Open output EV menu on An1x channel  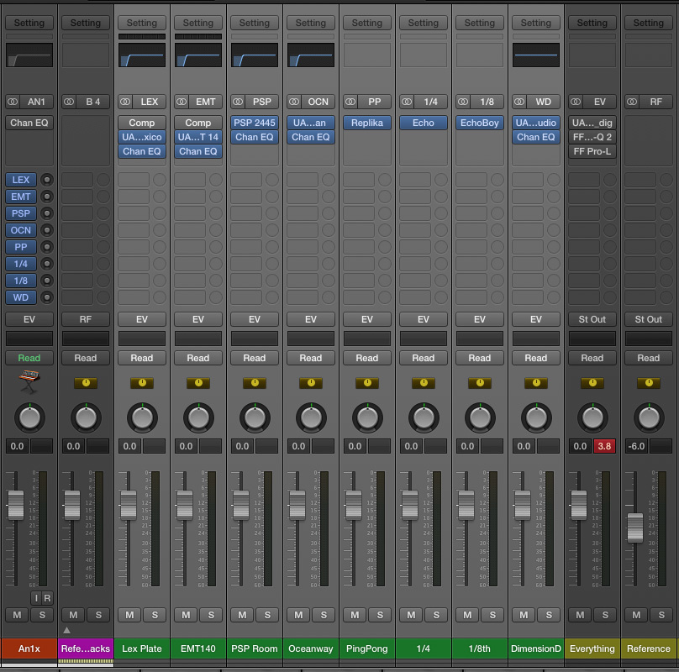tap(29, 319)
